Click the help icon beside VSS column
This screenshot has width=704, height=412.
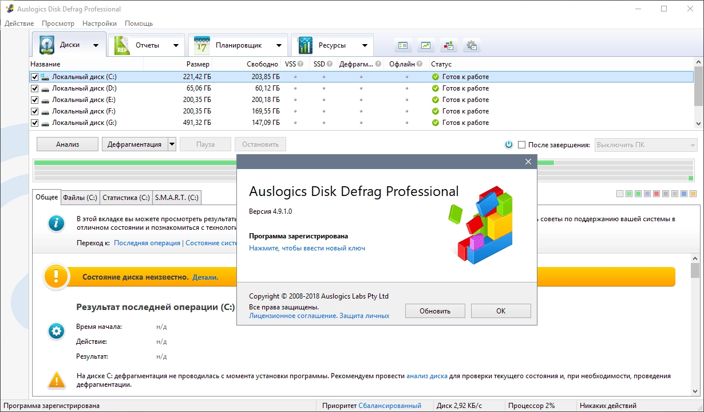point(301,64)
